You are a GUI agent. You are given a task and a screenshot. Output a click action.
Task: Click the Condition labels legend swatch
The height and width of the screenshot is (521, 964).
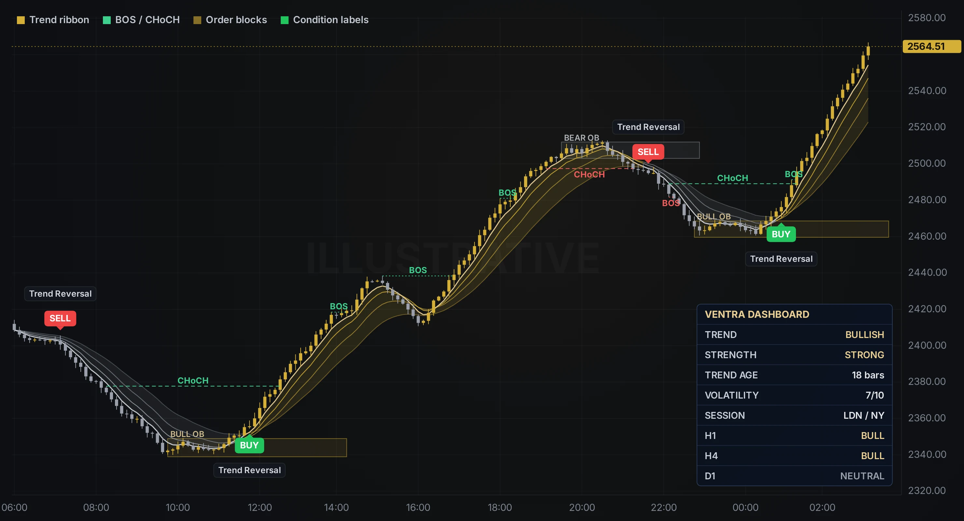(x=284, y=20)
